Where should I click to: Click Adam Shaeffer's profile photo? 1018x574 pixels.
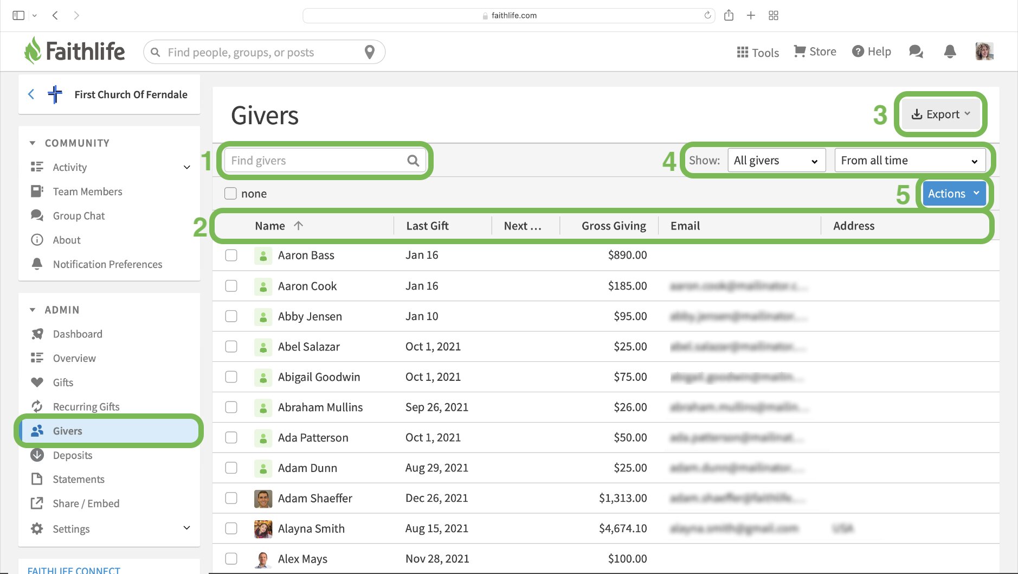pos(263,499)
